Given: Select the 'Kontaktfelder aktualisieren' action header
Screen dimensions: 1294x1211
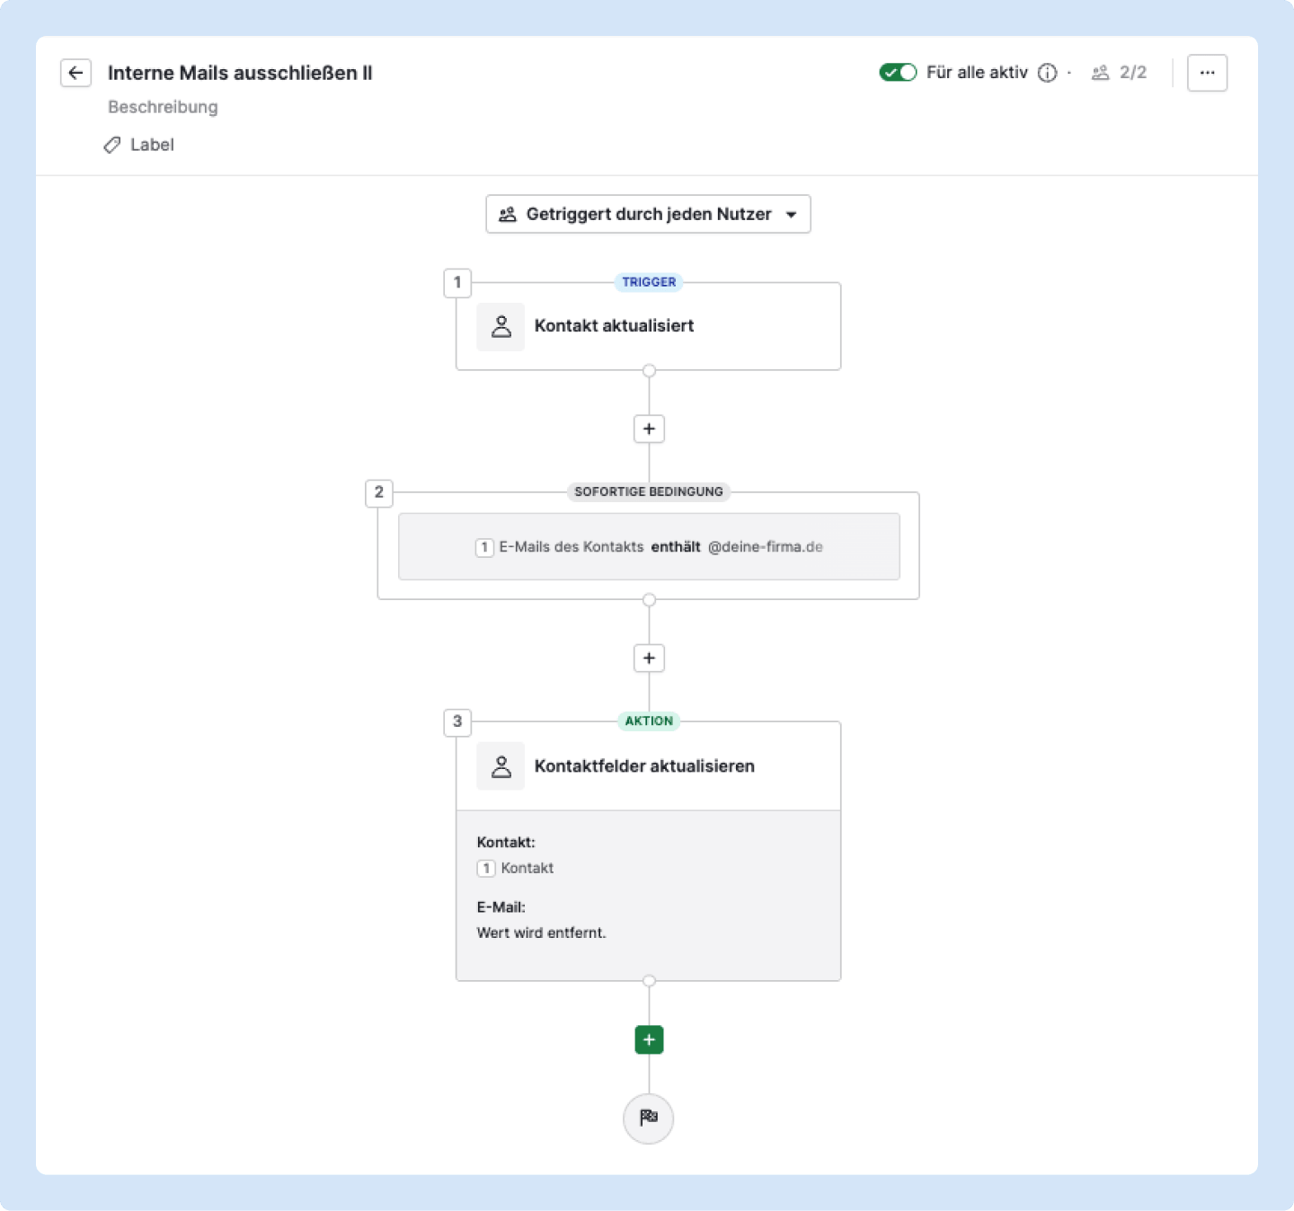Looking at the screenshot, I should 648,766.
